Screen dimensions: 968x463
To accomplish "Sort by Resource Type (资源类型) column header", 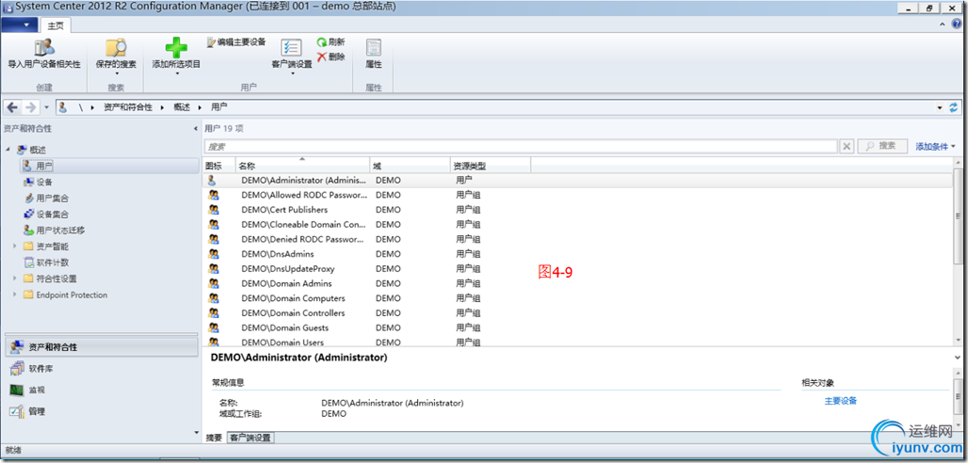I will coord(491,166).
